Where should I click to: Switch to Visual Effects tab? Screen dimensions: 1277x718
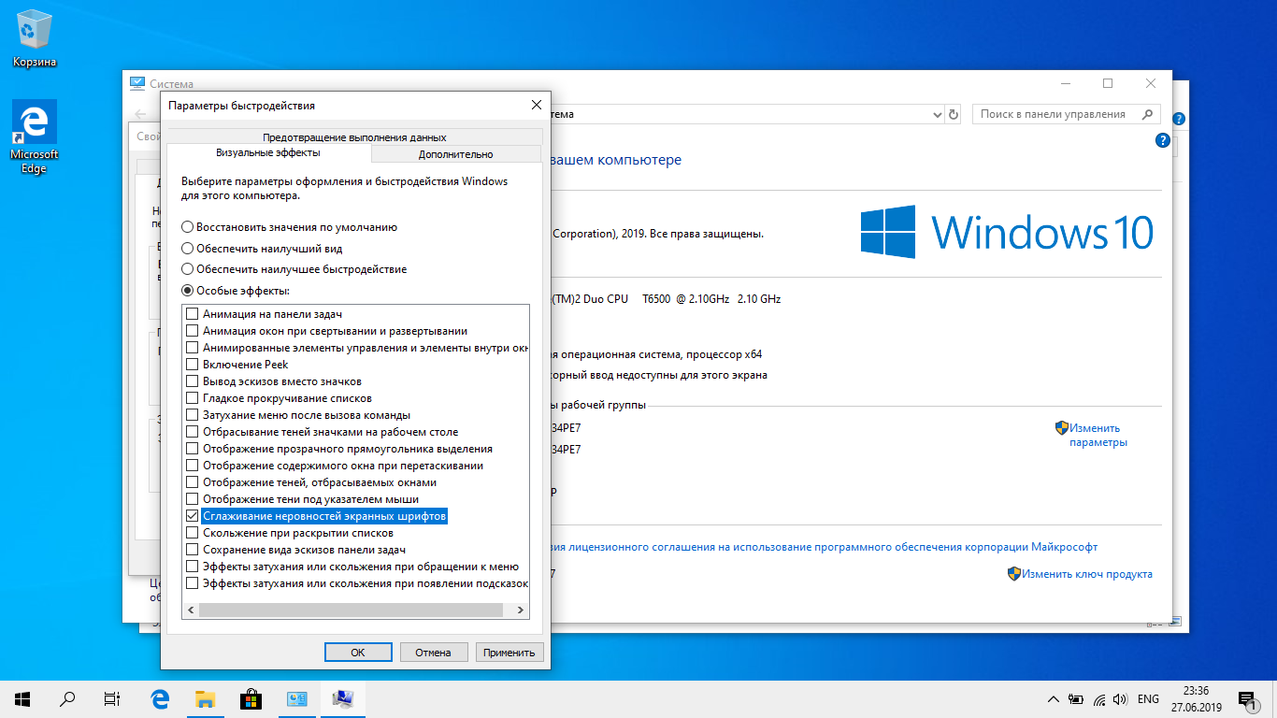coord(268,153)
